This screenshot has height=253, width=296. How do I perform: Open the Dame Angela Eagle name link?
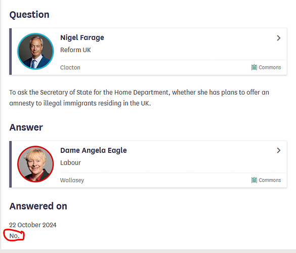click(x=94, y=150)
